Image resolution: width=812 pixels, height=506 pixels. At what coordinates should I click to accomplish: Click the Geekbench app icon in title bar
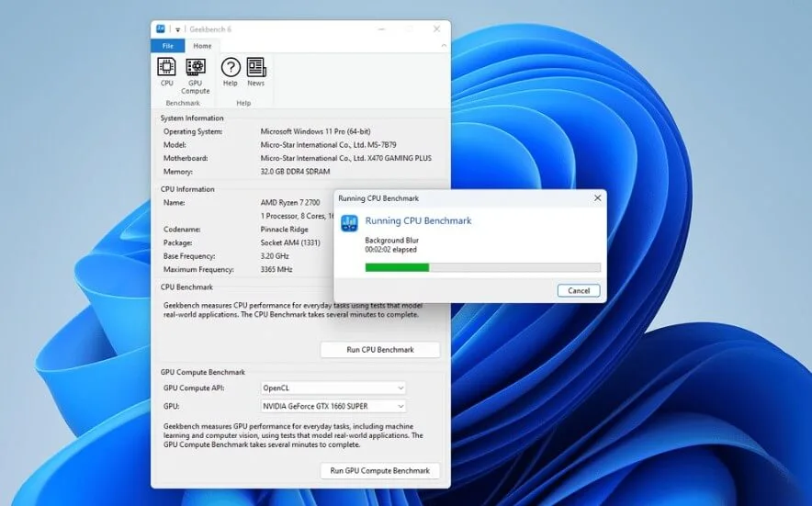click(x=161, y=29)
